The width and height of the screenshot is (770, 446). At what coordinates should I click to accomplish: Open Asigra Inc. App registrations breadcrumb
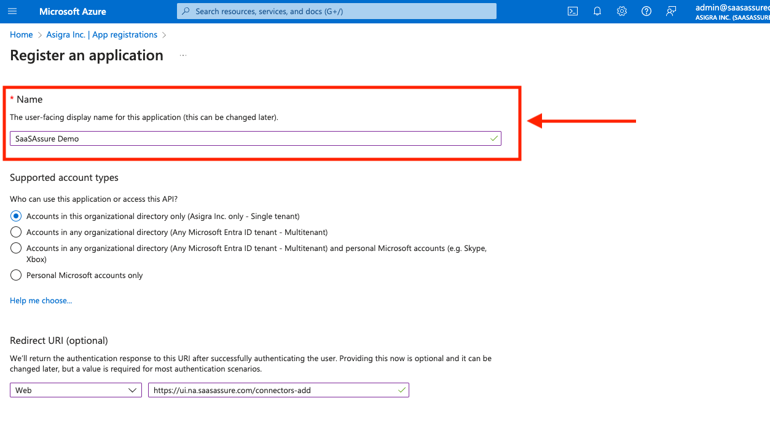pos(101,34)
